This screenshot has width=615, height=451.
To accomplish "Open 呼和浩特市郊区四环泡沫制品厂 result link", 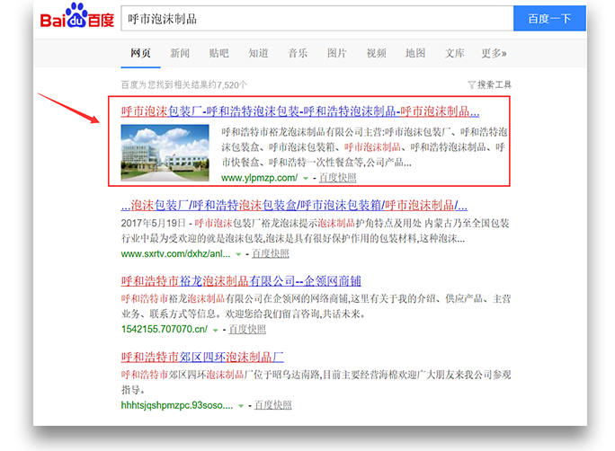I will click(x=202, y=357).
